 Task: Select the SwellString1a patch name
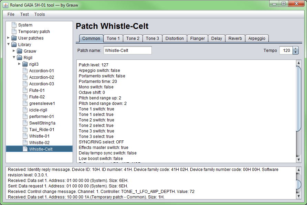(x=42, y=123)
